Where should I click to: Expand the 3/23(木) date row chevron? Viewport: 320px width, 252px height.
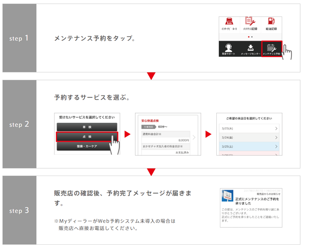(276, 128)
